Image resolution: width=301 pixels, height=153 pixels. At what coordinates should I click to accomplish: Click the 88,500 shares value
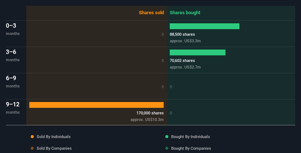pos(182,34)
